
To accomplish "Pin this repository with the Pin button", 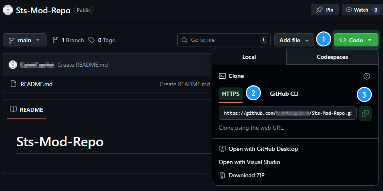I will coord(324,10).
